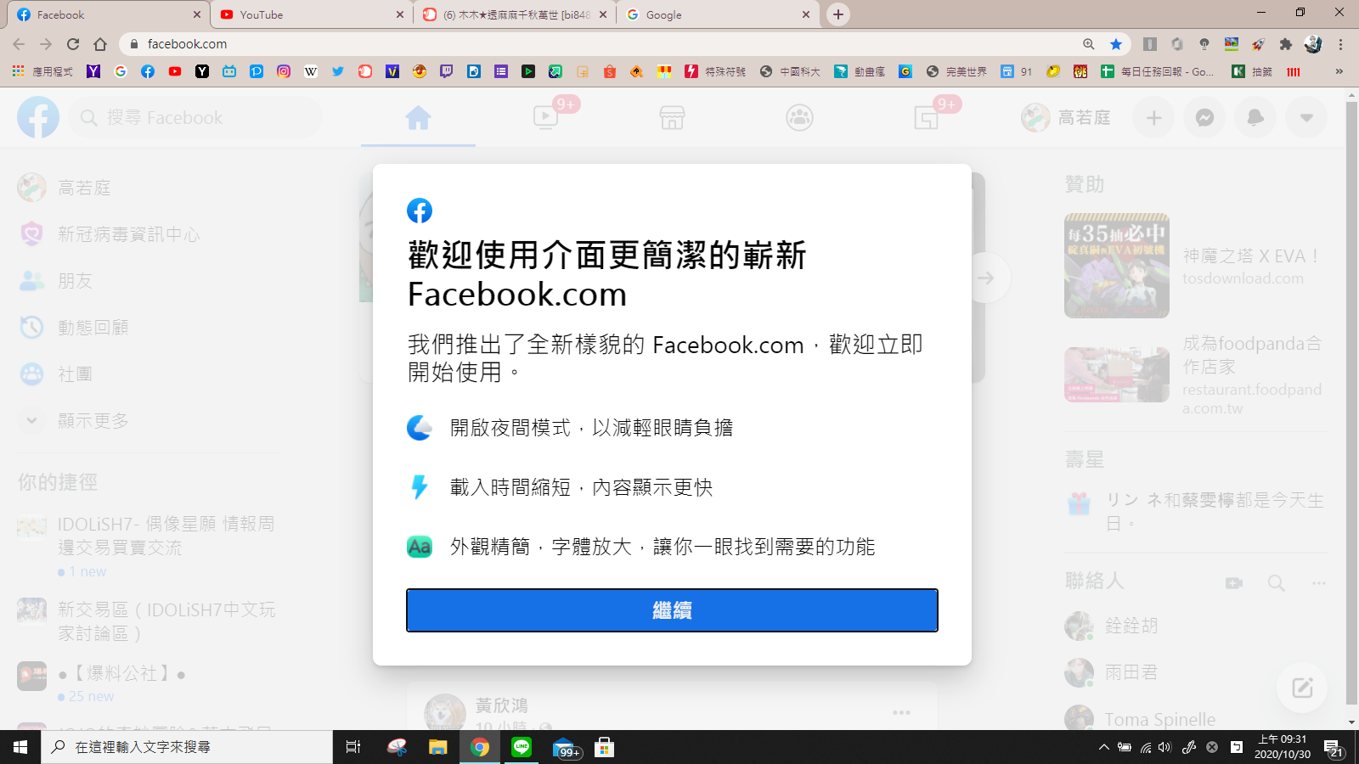Open the Yahoo bookmark icon

(93, 71)
